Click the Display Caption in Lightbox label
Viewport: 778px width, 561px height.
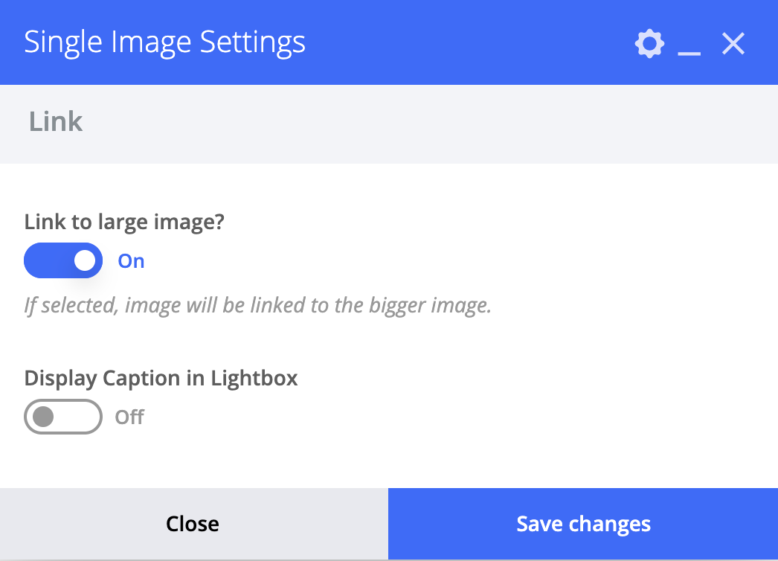coord(161,378)
